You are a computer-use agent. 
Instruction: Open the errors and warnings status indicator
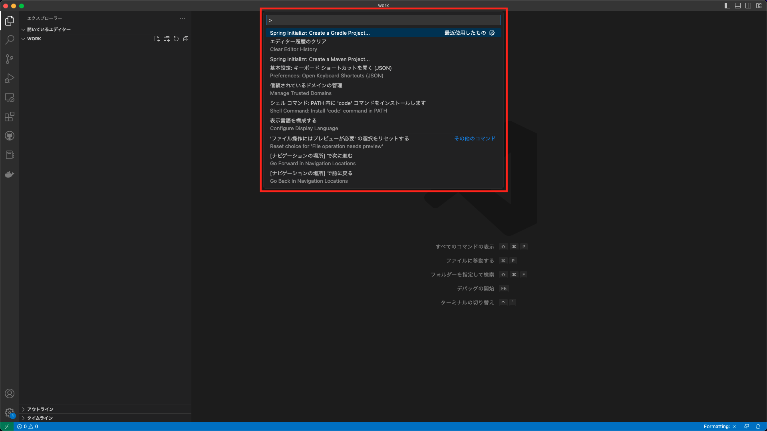(28, 427)
